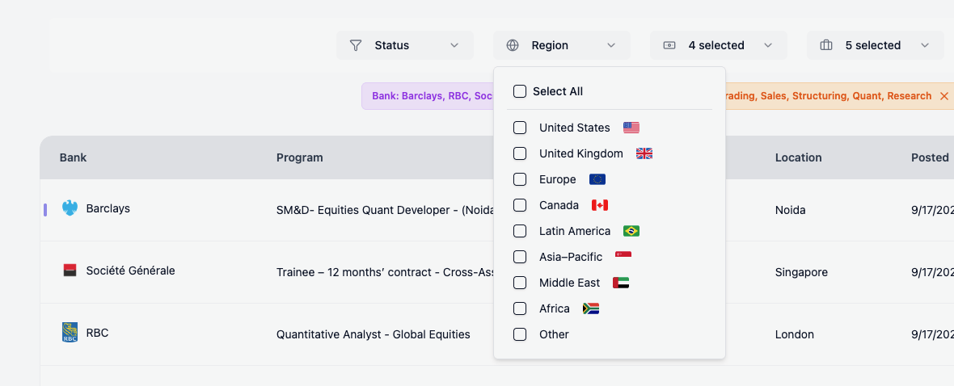Click the United Kingdom flag icon
Viewport: 954px width, 386px height.
[644, 153]
